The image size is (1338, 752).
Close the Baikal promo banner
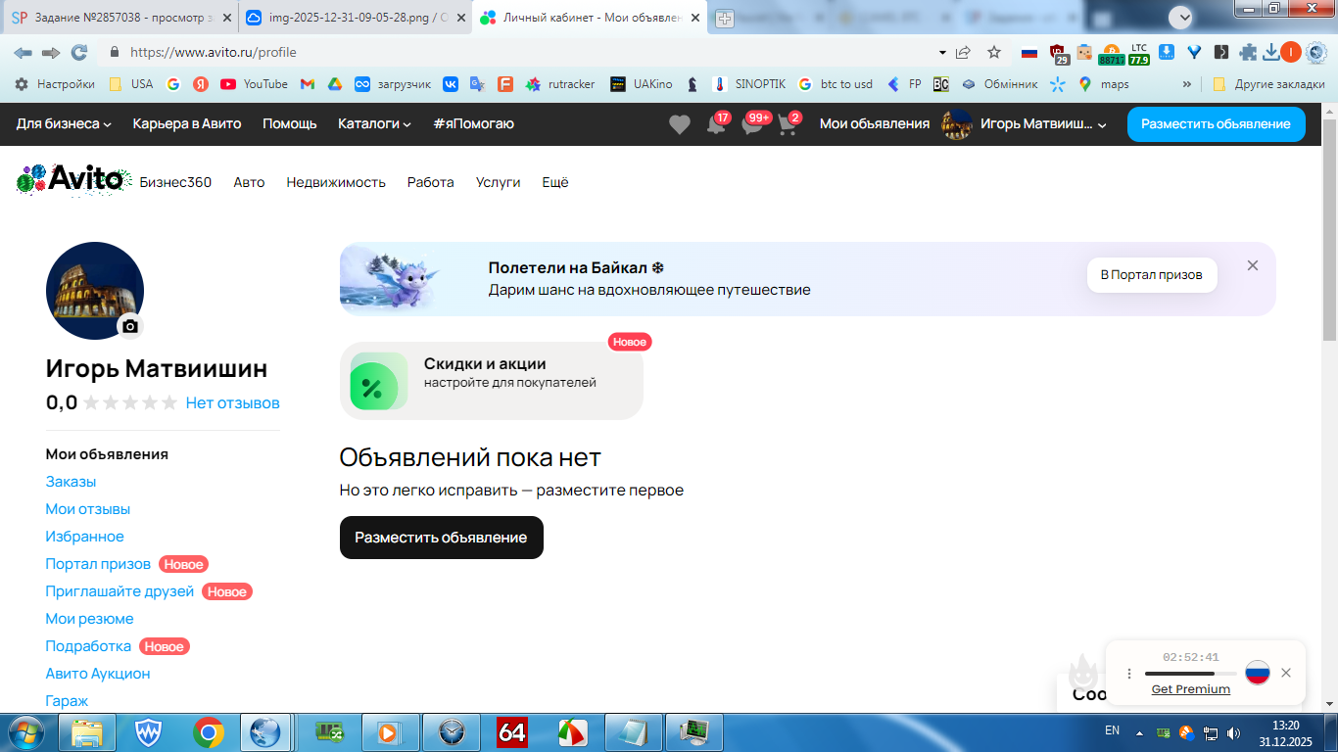coord(1253,265)
